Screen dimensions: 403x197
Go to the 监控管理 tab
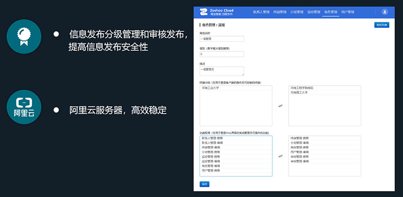[x=314, y=12]
